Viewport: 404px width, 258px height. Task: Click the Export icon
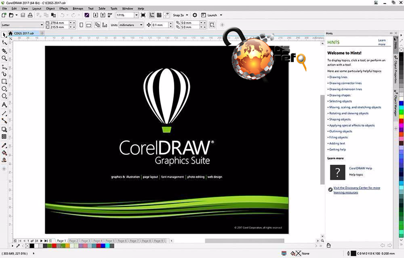[x=103, y=15]
